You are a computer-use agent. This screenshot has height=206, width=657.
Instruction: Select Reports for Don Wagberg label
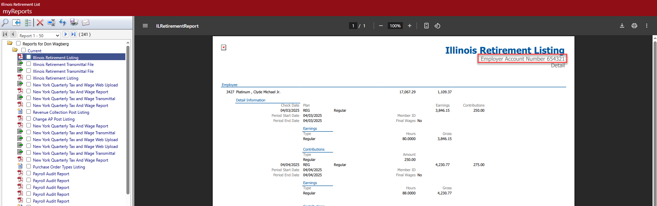[46, 44]
